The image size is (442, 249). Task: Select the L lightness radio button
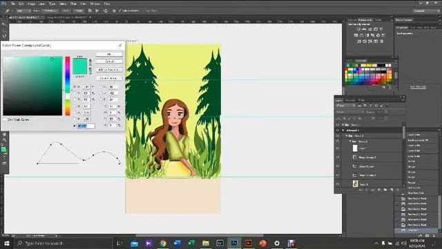(x=101, y=86)
